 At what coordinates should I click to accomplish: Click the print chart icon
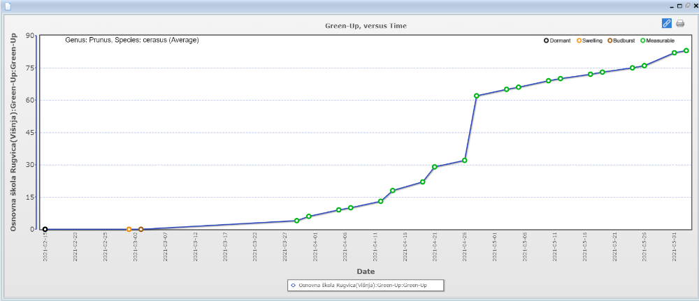pyautogui.click(x=679, y=23)
